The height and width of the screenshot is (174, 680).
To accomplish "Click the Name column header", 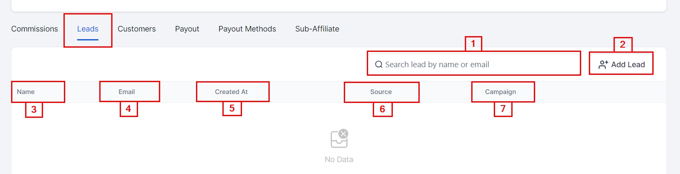I will tap(26, 92).
